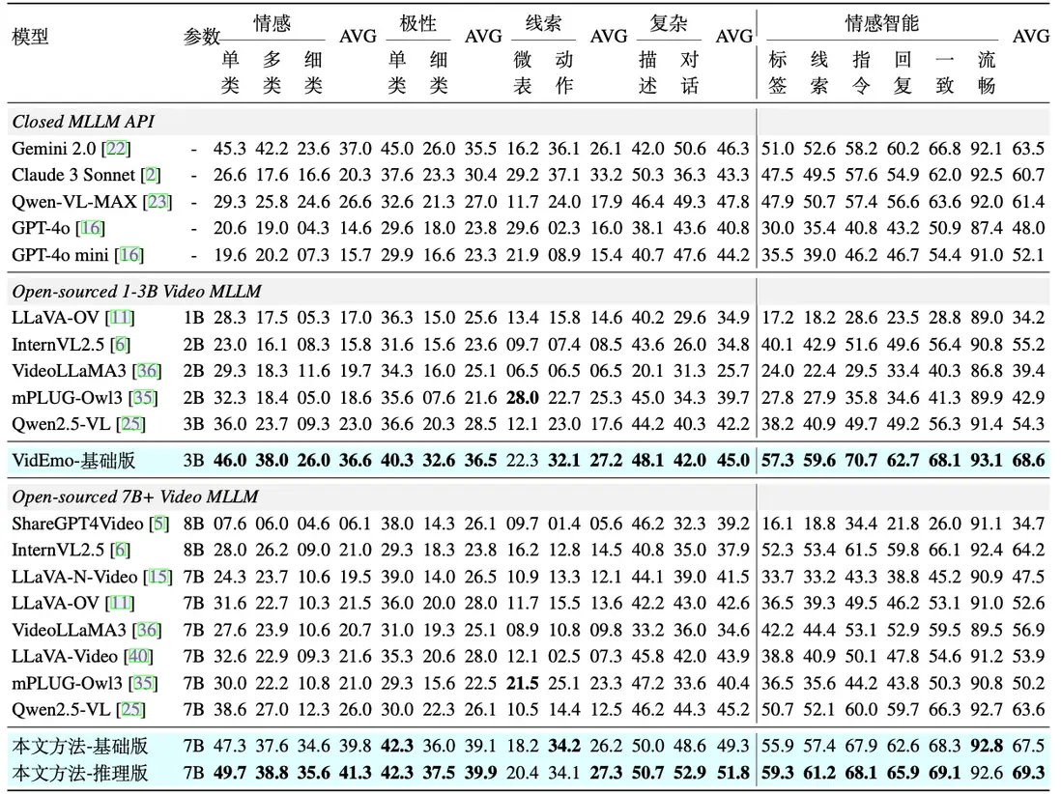This screenshot has height=794, width=1061.
Task: Click bold 28.0 in the 2B mPLUG-Owl3 row
Action: click(x=523, y=398)
